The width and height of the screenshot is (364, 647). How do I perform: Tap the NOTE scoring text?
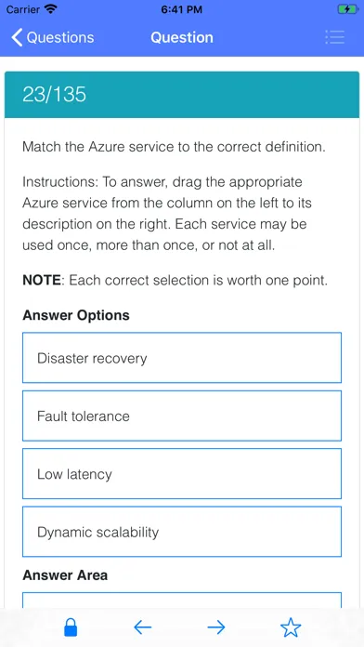(x=175, y=281)
